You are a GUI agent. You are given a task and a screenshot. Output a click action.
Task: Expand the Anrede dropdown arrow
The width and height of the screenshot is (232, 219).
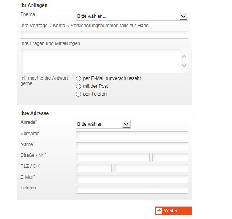[126, 124]
